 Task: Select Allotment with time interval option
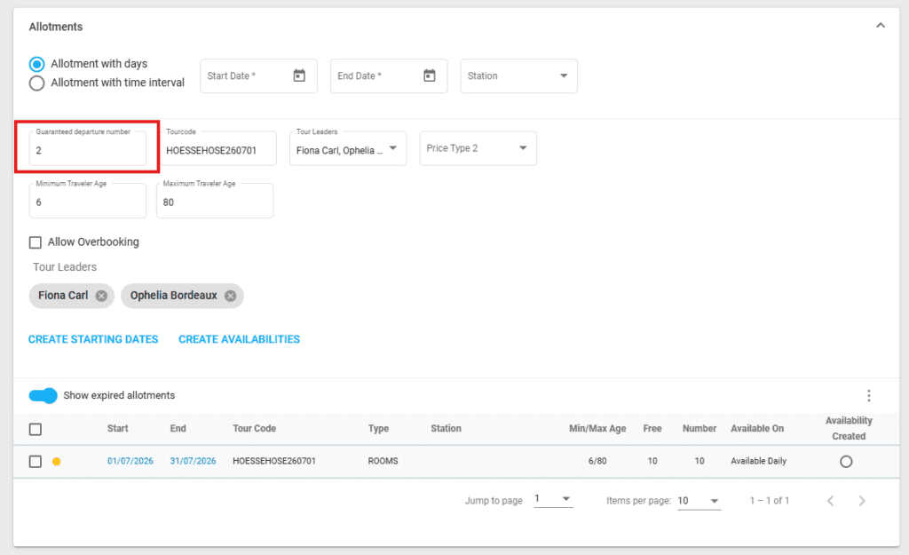[37, 83]
